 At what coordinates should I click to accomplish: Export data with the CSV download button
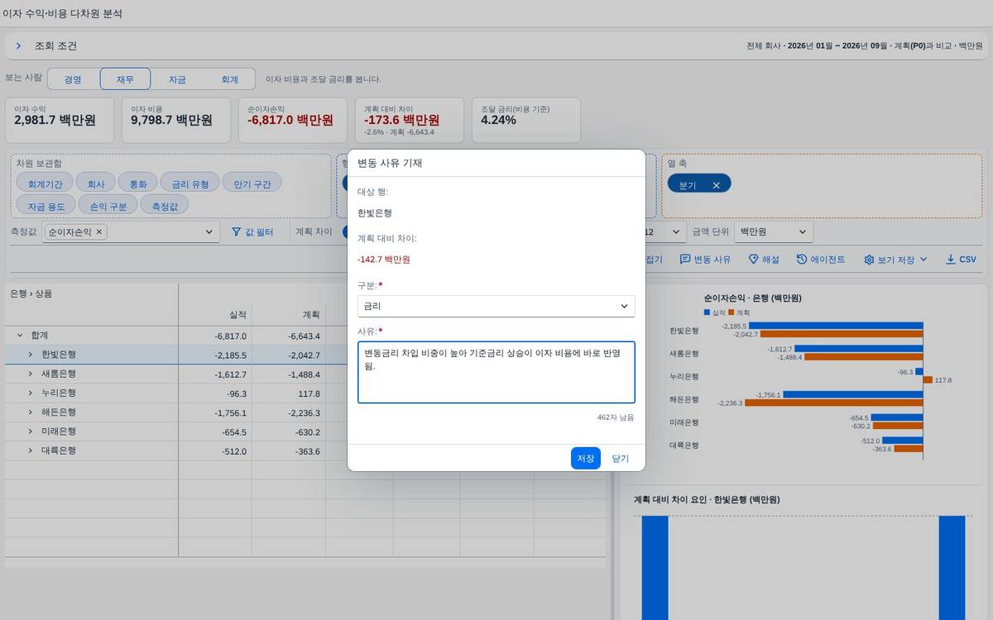pyautogui.click(x=962, y=260)
